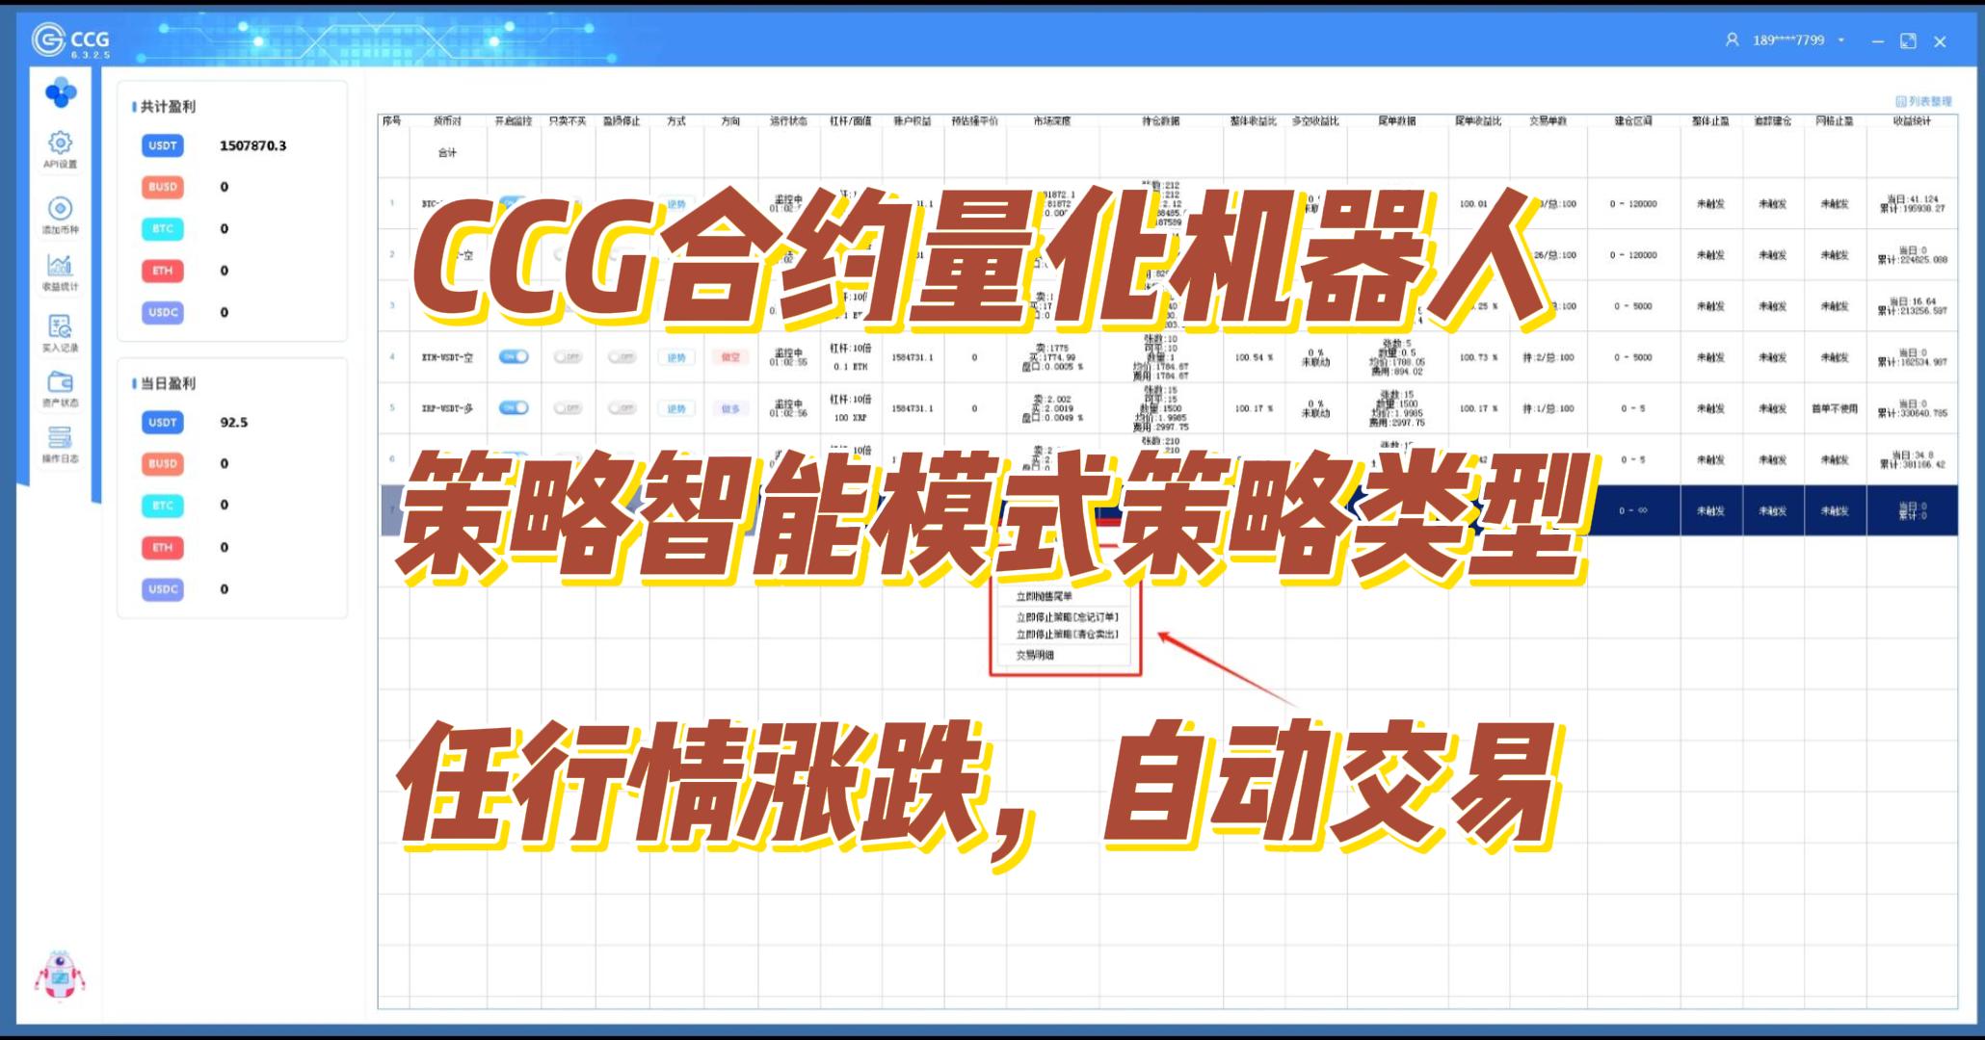Click the USDT badge under 共计盈利

163,145
